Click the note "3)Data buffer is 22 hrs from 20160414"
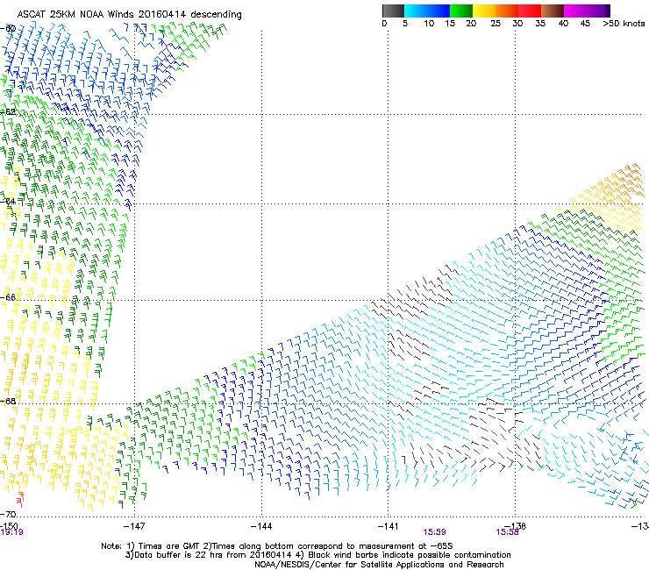The width and height of the screenshot is (649, 570). [208, 555]
